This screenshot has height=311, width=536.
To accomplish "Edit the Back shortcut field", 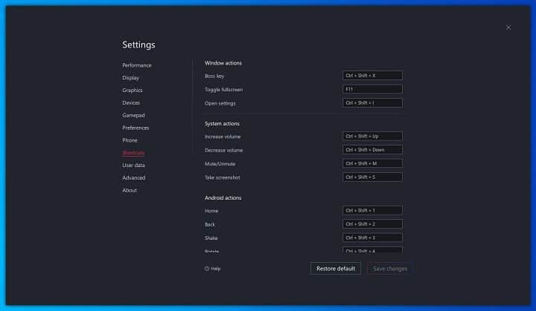I will (372, 224).
